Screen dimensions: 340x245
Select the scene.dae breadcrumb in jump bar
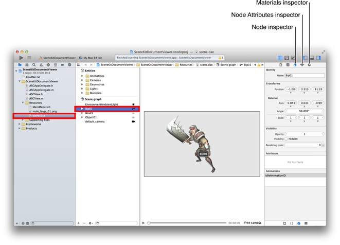[x=204, y=65]
